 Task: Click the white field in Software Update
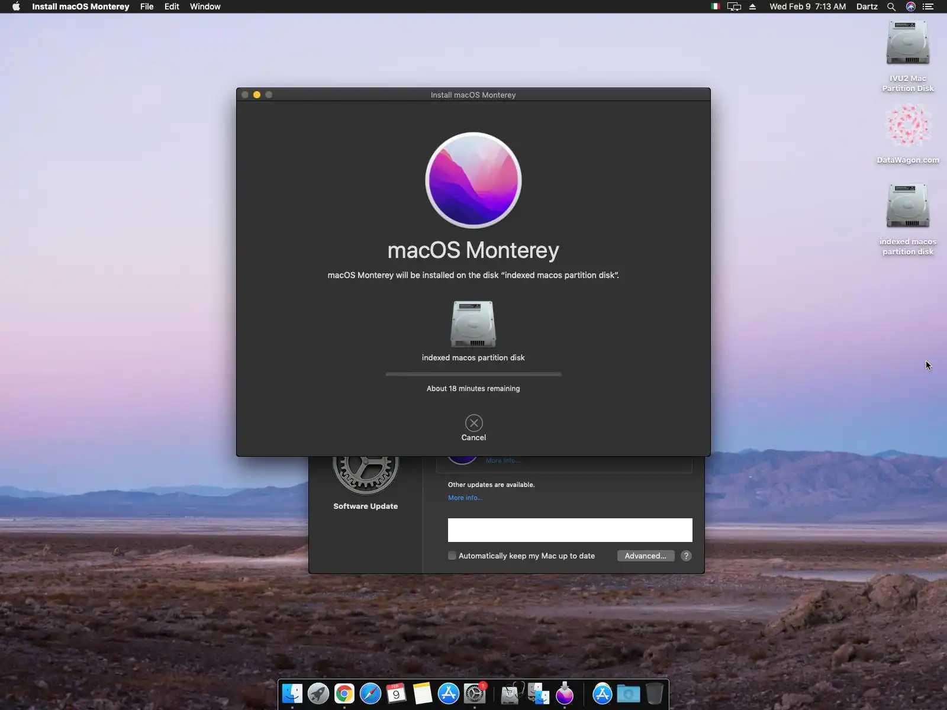[570, 530]
